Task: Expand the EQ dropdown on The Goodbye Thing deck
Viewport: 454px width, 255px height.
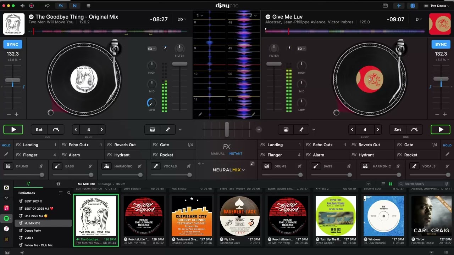Action: [x=152, y=49]
